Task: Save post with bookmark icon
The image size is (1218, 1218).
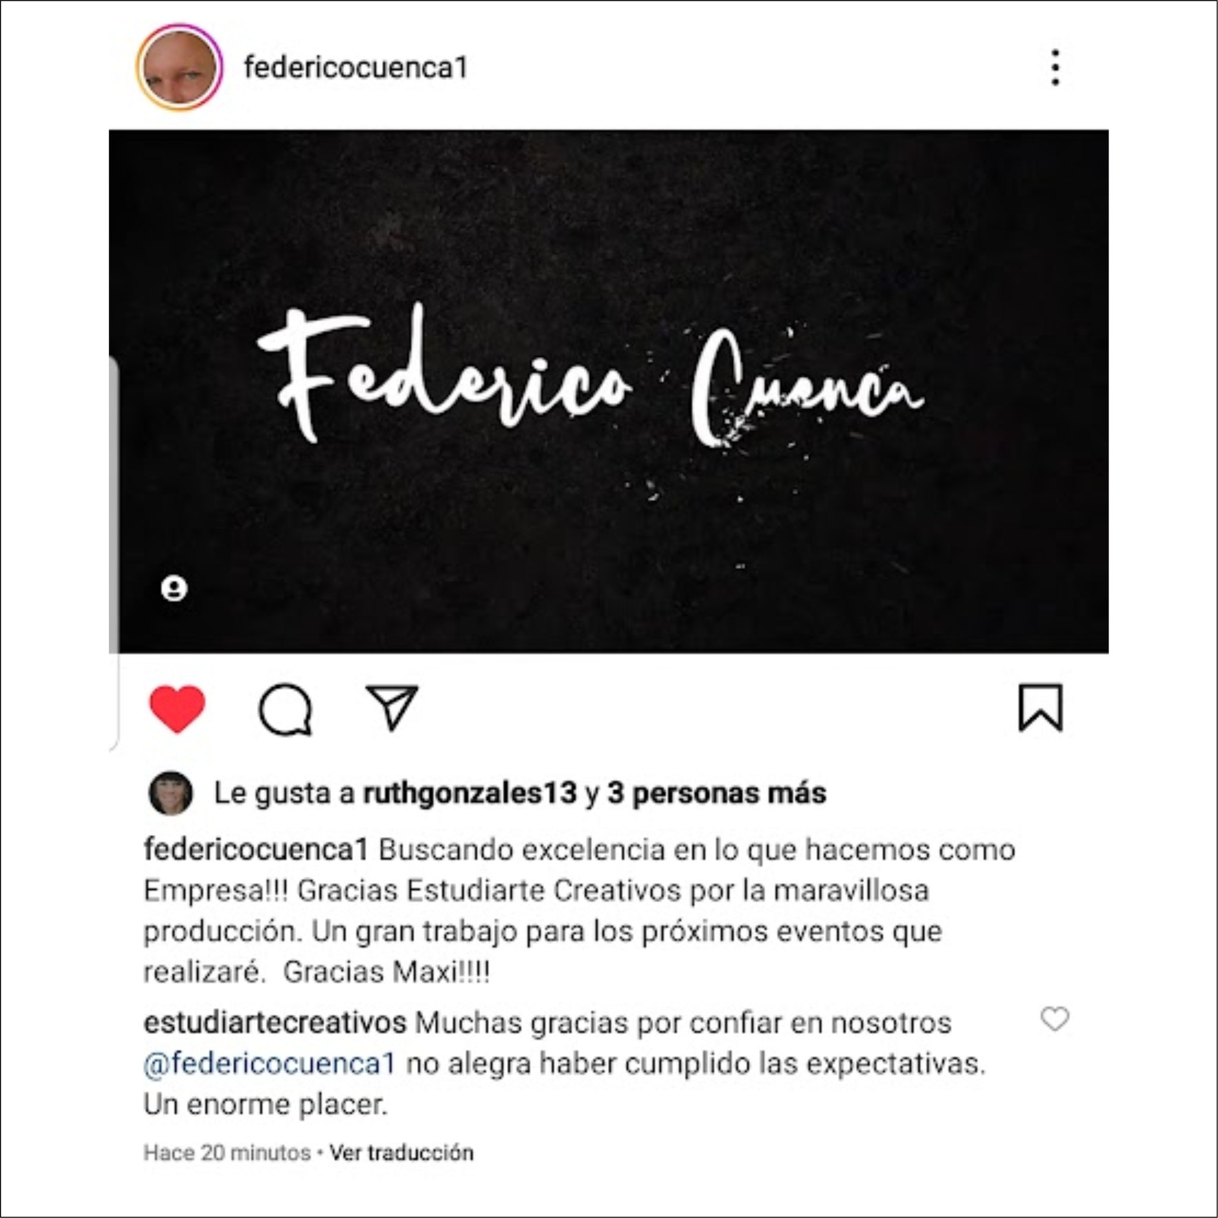Action: tap(1041, 708)
